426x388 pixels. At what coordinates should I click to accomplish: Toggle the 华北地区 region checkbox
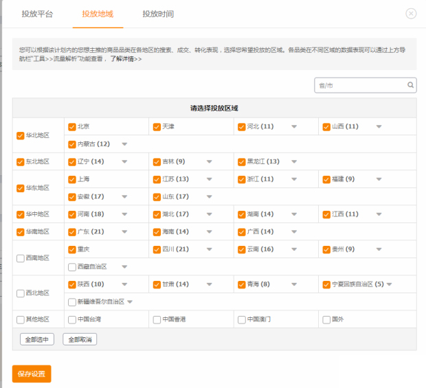click(20, 135)
